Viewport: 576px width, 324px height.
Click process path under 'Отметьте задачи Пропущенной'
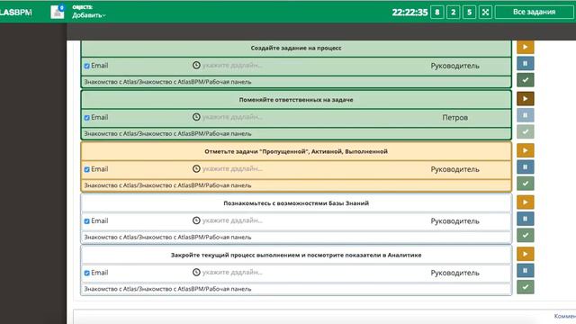[168, 185]
